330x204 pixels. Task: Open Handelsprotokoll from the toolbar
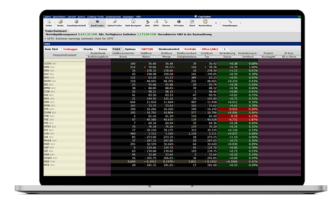pos(76,23)
